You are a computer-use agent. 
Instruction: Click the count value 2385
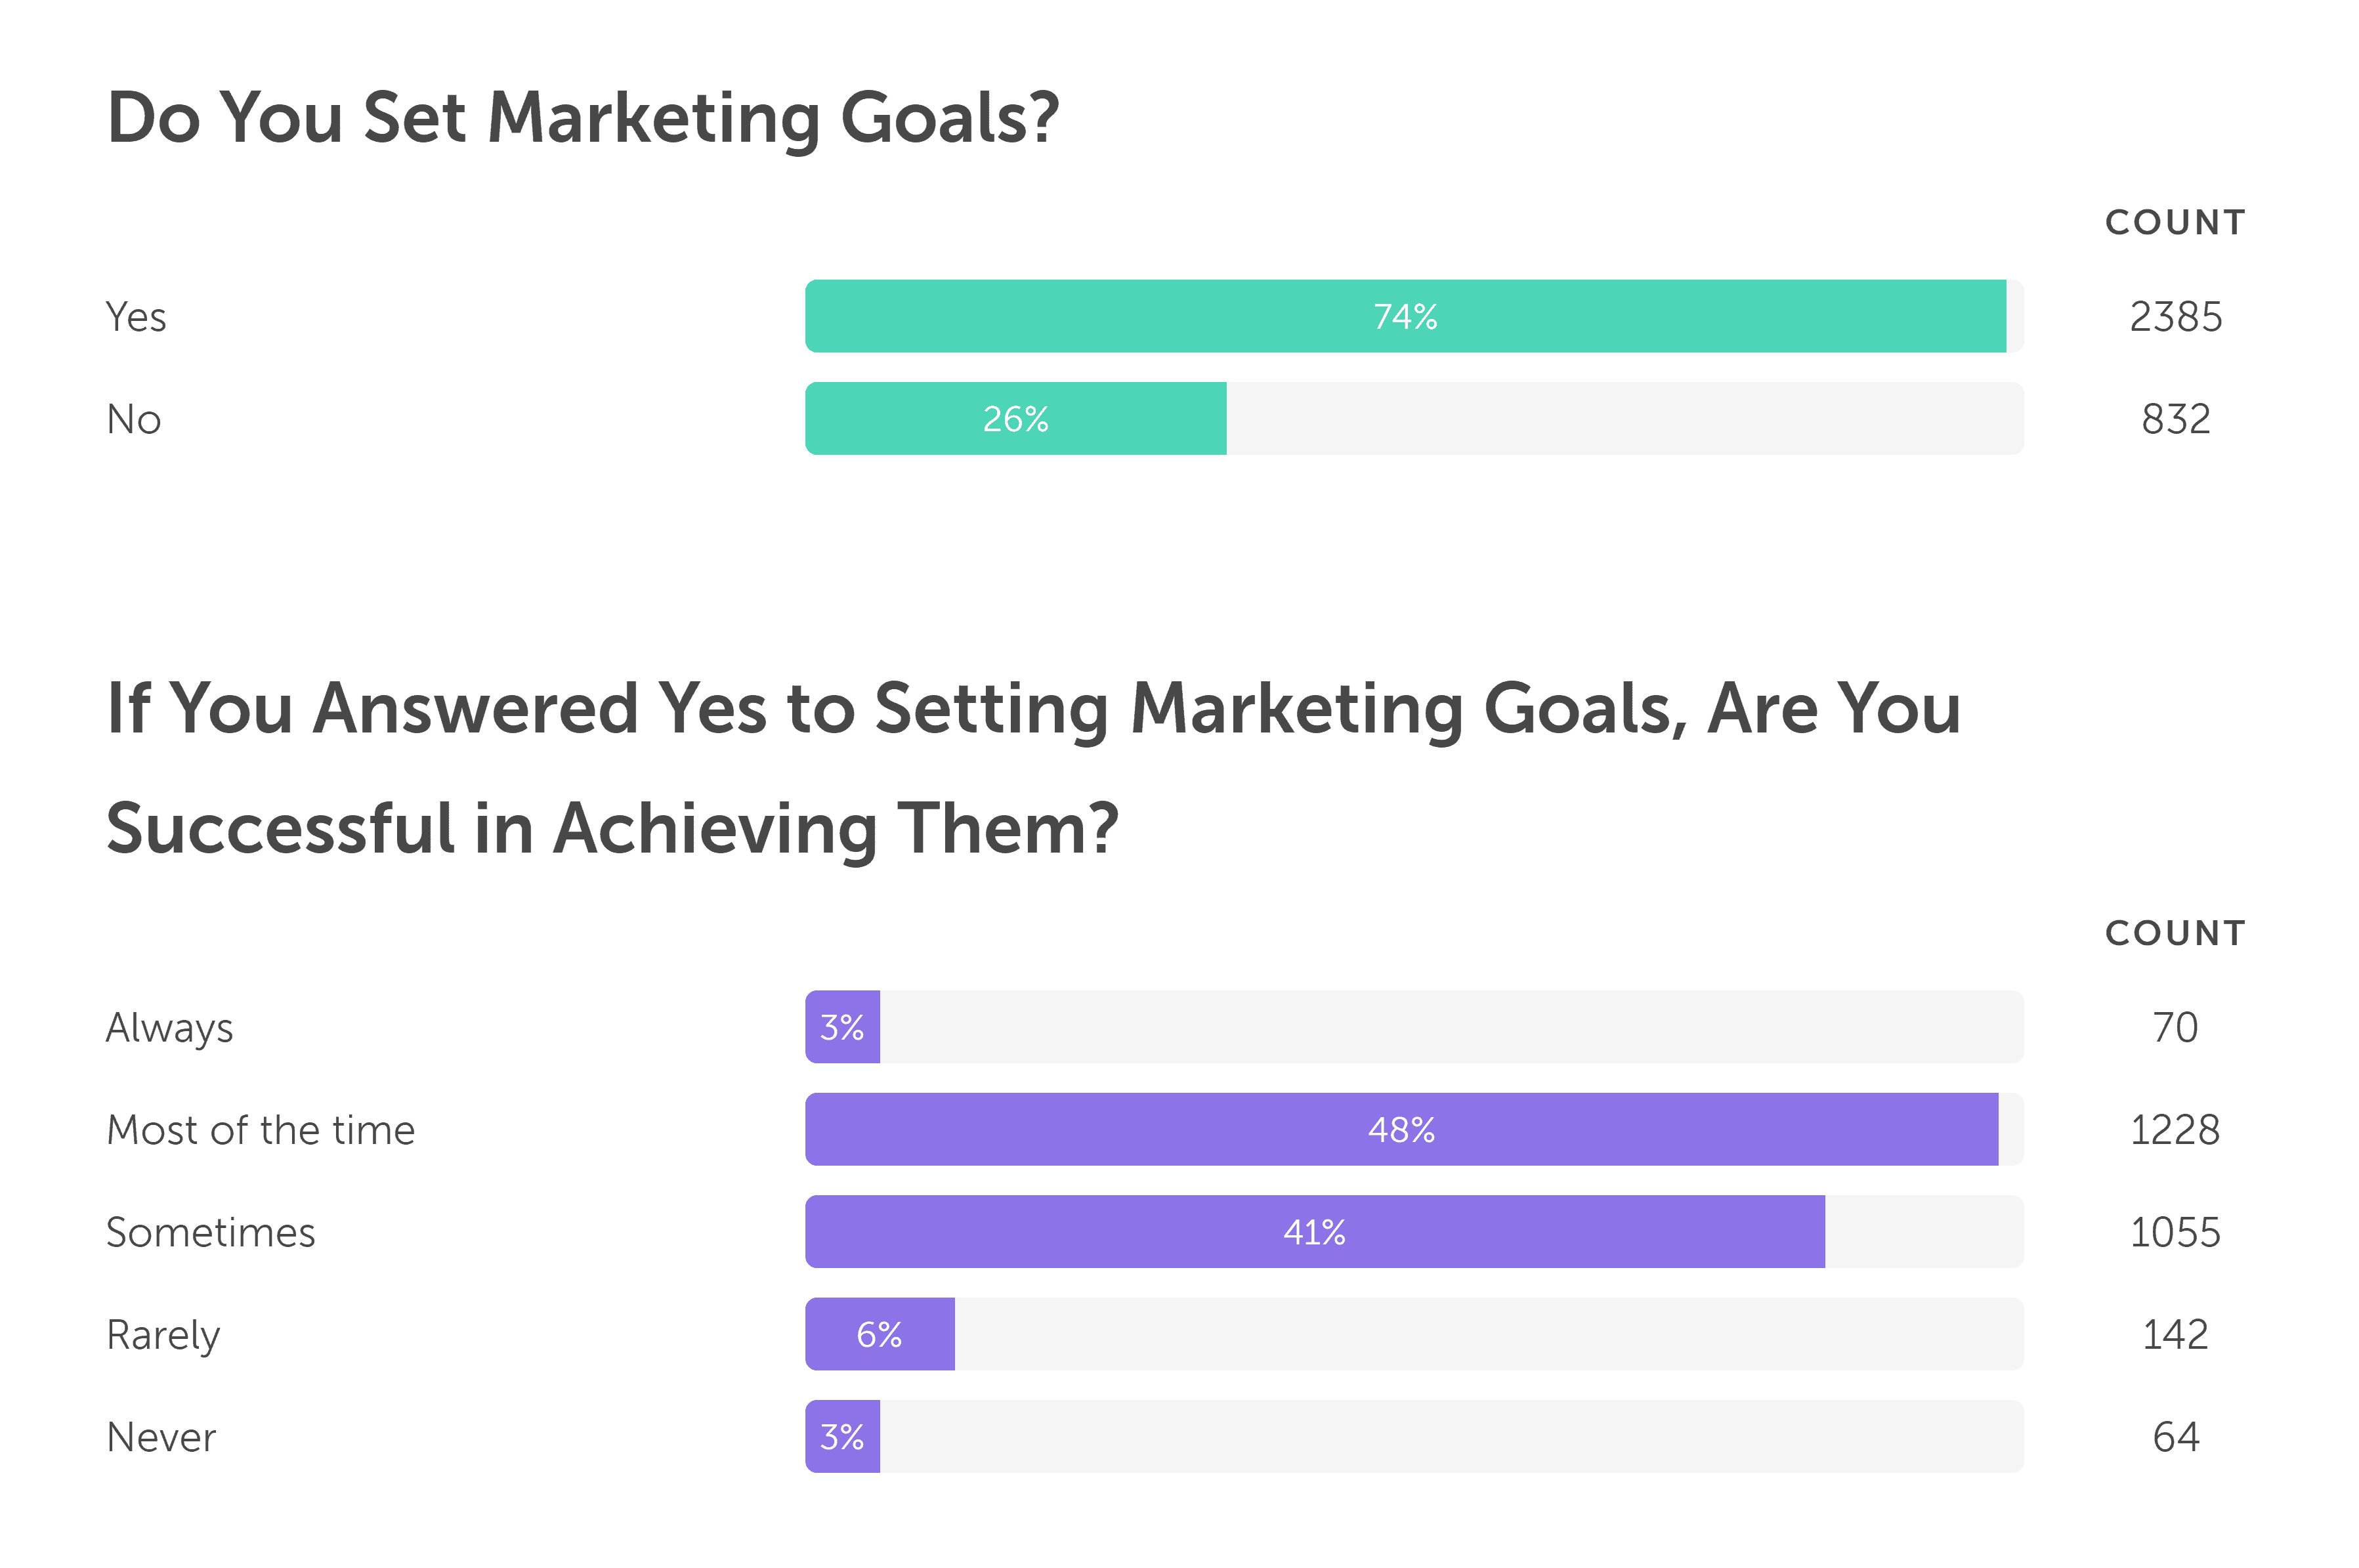click(x=2176, y=317)
